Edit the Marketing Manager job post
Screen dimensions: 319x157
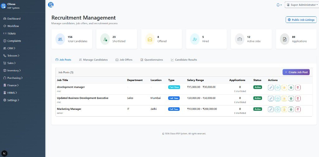click(271, 110)
